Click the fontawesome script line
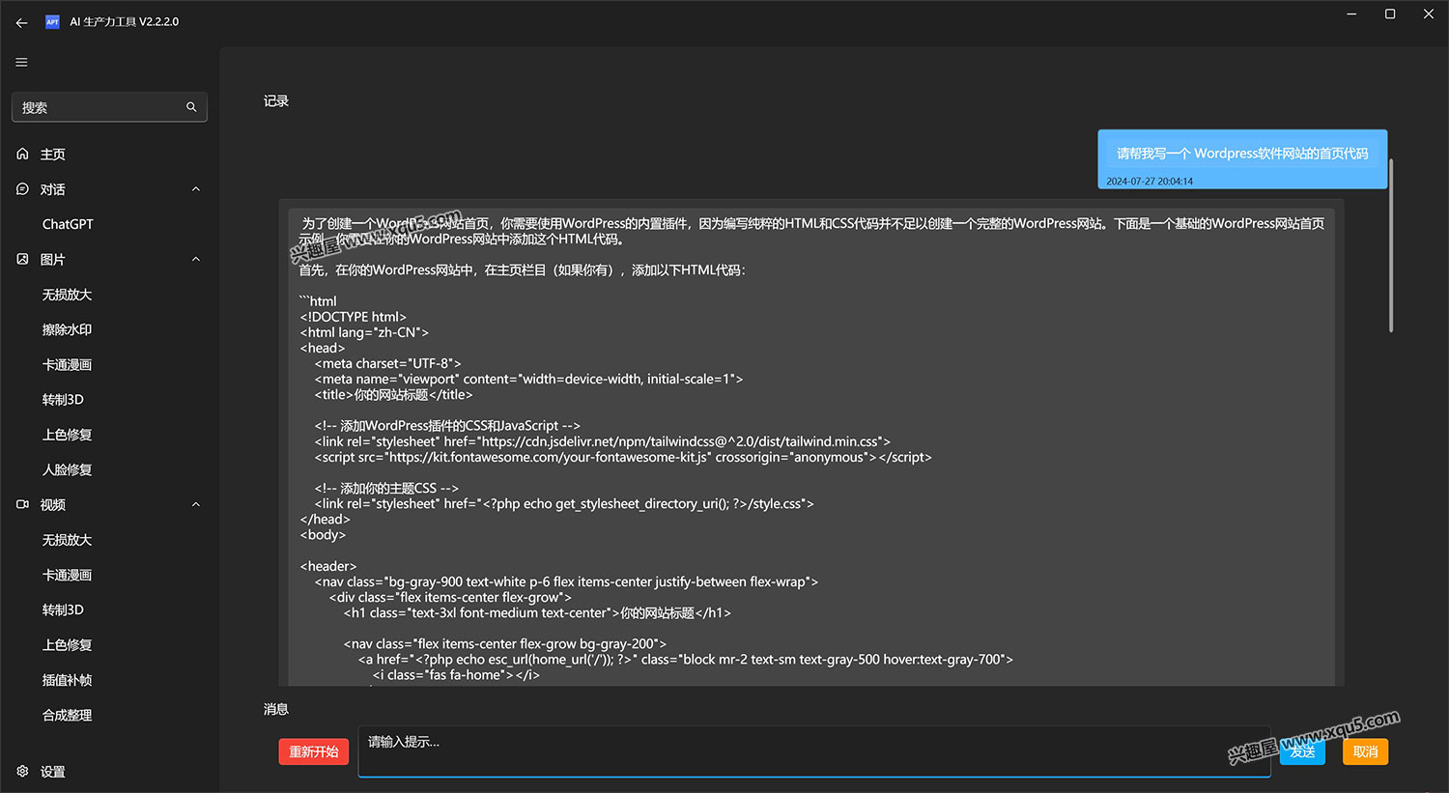1449x793 pixels. [623, 457]
